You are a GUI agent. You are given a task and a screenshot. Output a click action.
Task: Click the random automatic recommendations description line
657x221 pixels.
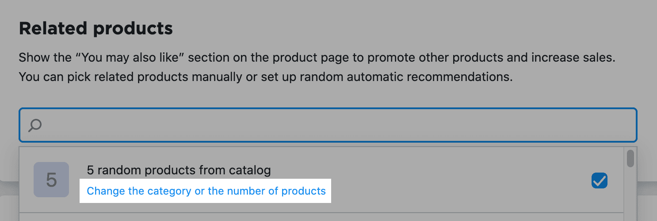point(265,77)
